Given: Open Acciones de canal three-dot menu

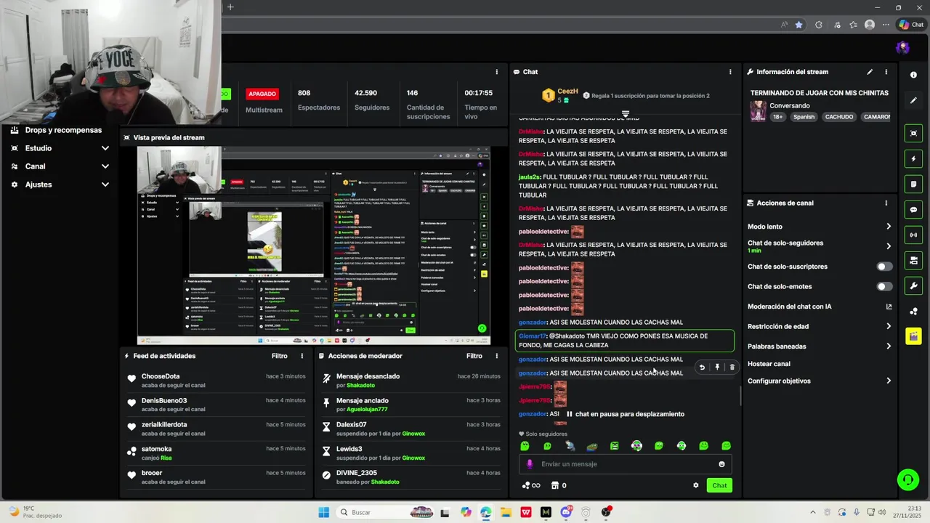Looking at the screenshot, I should (886, 203).
